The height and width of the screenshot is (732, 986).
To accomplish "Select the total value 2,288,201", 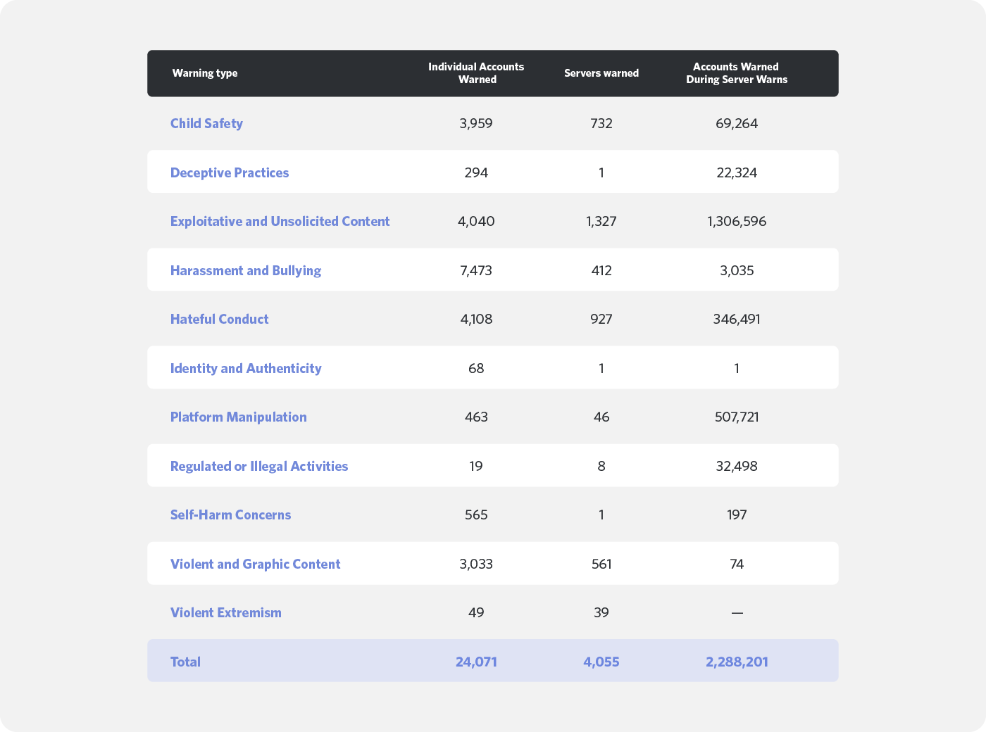I will coord(737,662).
